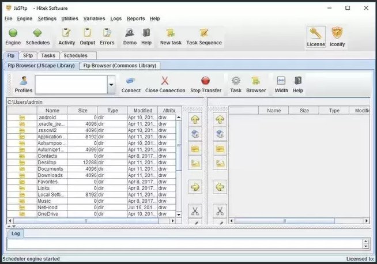Click the Iconify shield icon

click(337, 33)
